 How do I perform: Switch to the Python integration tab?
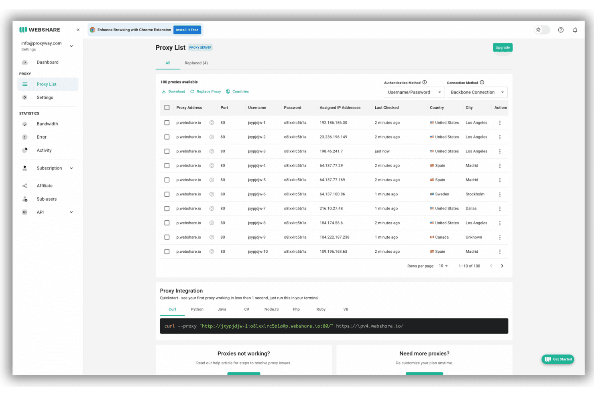(x=197, y=309)
